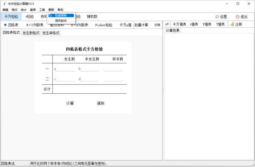
Task: Select the R×C列联表 sub-tab
Action: click(35, 25)
